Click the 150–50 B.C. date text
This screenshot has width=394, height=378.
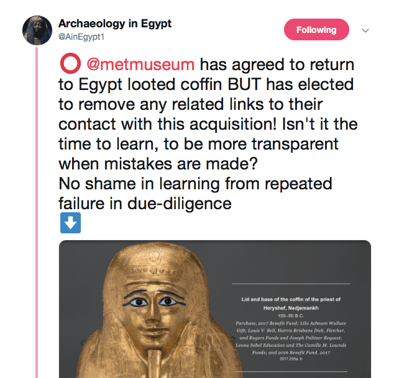click(x=291, y=316)
